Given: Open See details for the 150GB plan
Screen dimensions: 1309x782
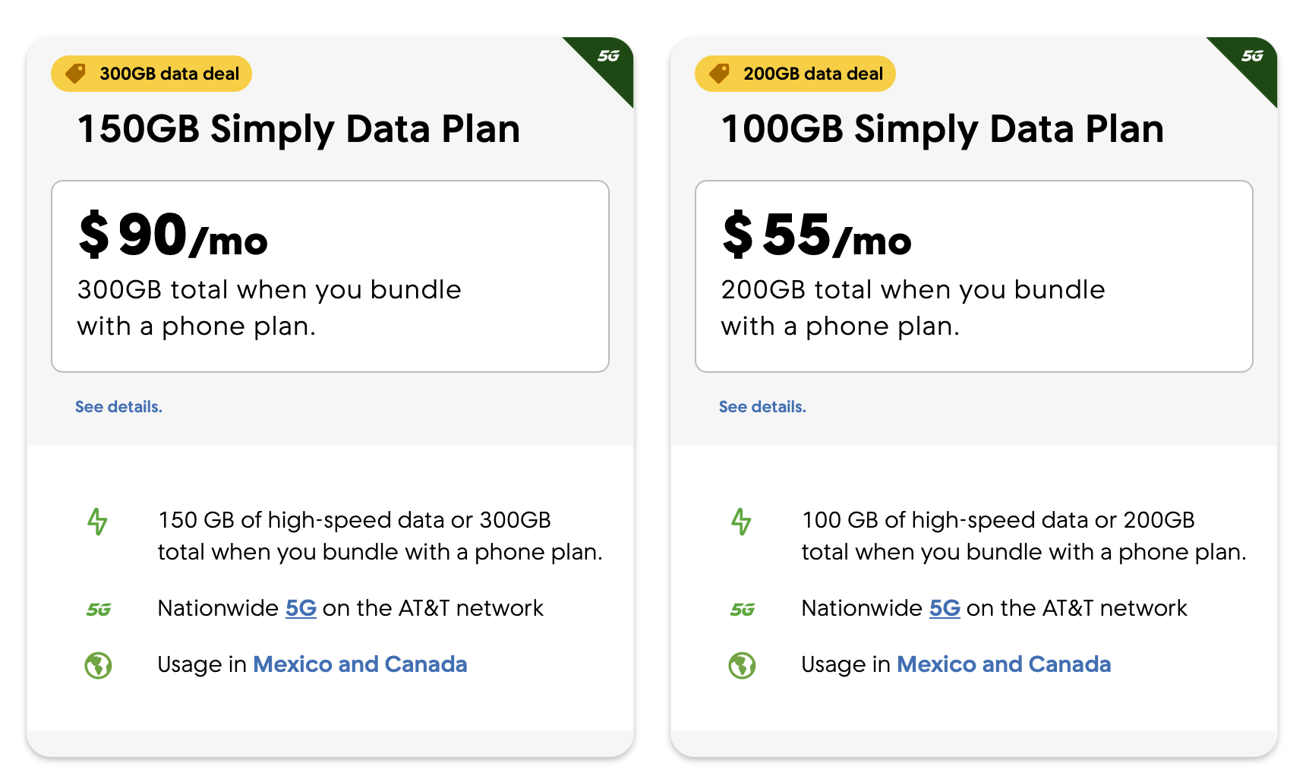Looking at the screenshot, I should pyautogui.click(x=118, y=407).
